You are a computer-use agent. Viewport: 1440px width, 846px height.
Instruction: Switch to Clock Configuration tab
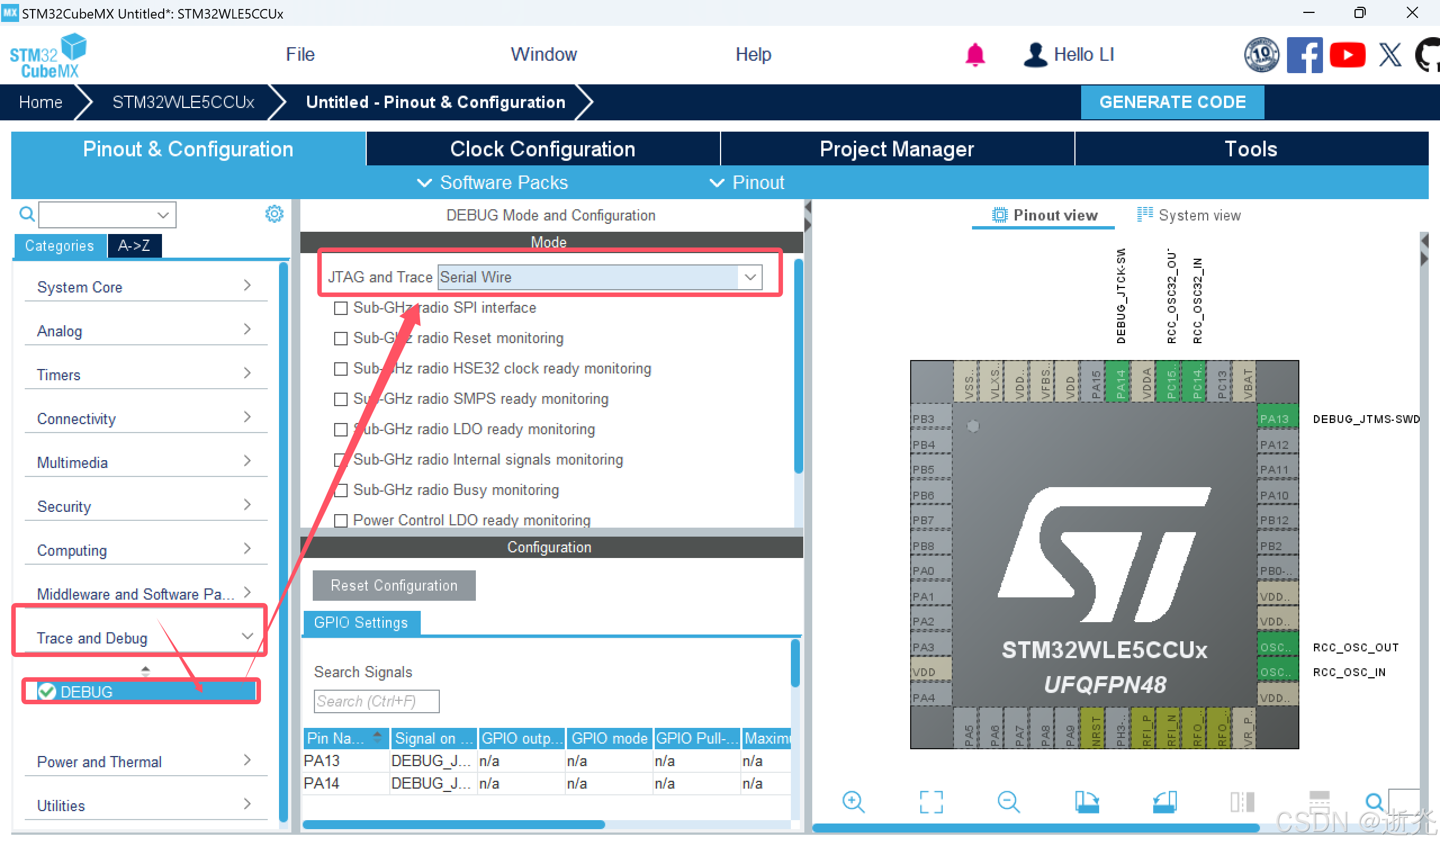tap(543, 148)
